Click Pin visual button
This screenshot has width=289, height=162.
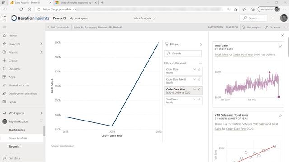pos(272,27)
